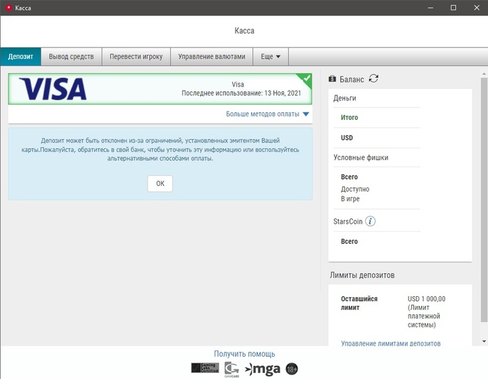Click Последнее использование: 13 Ноя, 2021 text
Screen dimensions: 488x379
coord(241,93)
